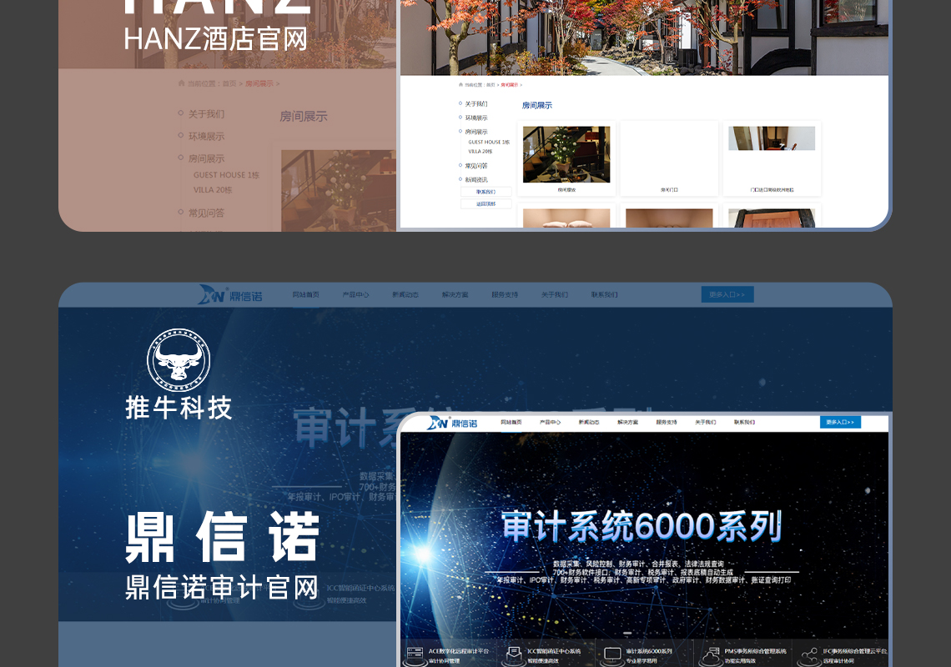The image size is (951, 667).
Task: Select 新闻资讯 in the hotel sidebar
Action: pos(476,179)
